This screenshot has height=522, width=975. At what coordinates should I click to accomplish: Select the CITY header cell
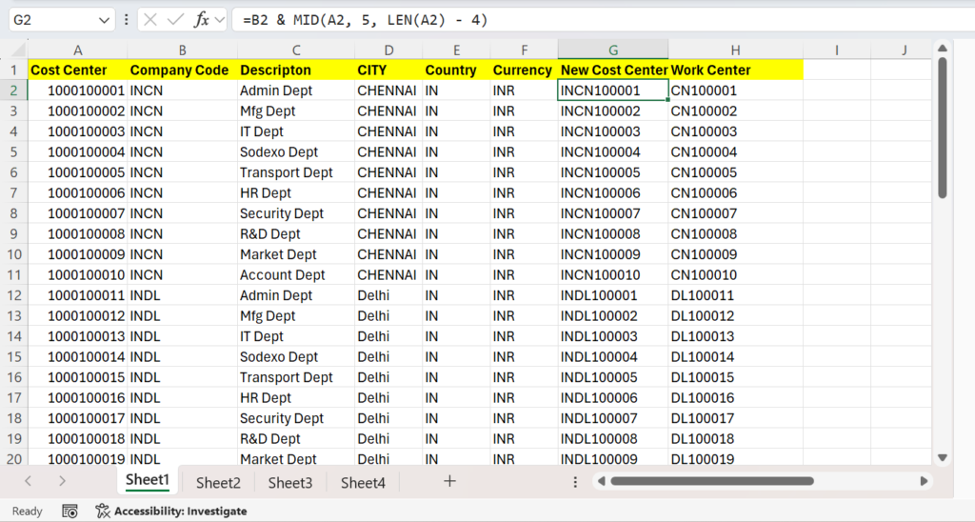[x=388, y=70]
